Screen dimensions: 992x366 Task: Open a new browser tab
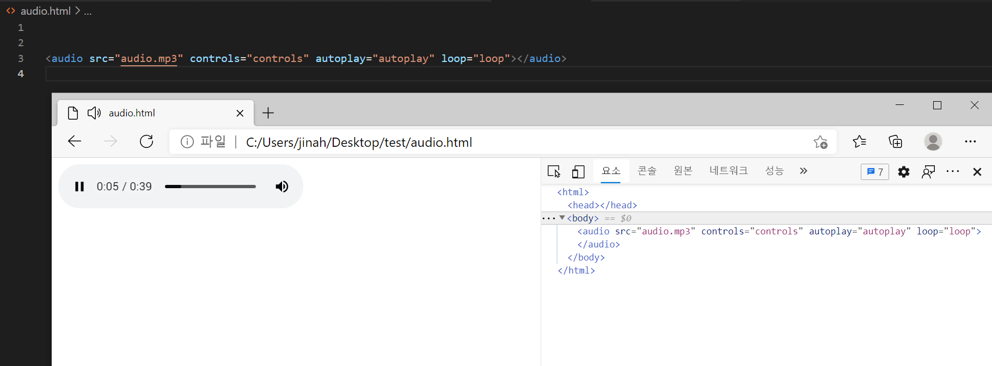point(268,113)
